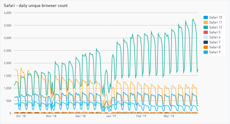Click the 1,500 y-axis label
Screen dimensions: 230x124
pyautogui.click(x=8, y=76)
